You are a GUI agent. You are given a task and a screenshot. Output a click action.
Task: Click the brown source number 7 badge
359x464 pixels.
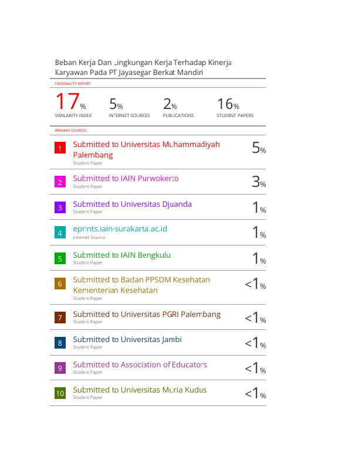click(60, 318)
